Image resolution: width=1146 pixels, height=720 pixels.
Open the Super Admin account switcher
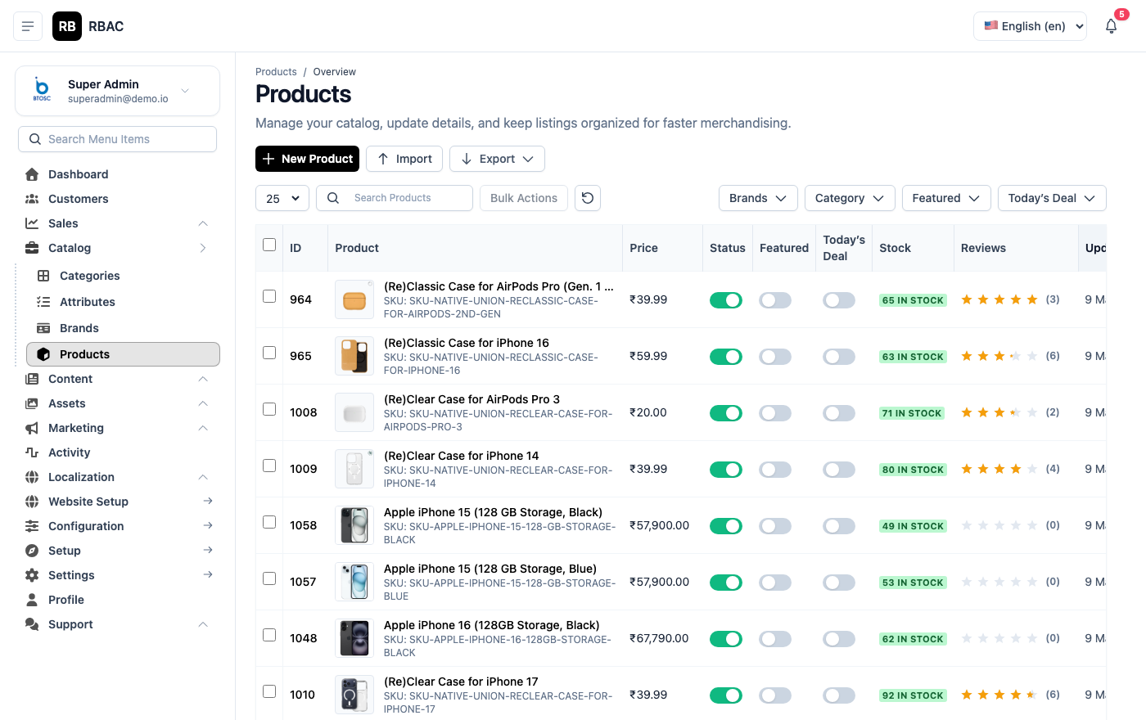click(117, 91)
